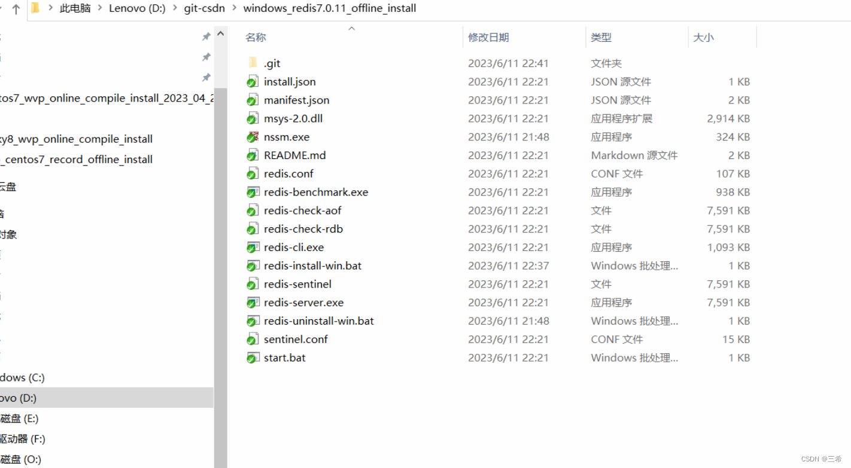Open the .git folder
The width and height of the screenshot is (851, 468).
click(x=272, y=63)
